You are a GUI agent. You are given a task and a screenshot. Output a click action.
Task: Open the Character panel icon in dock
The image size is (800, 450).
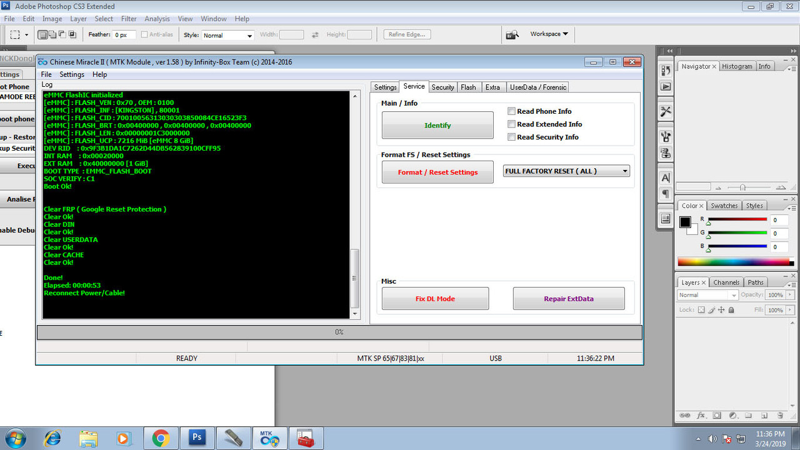[x=666, y=177]
